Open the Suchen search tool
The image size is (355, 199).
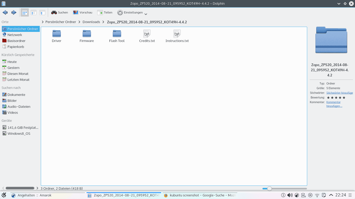[x=60, y=12]
